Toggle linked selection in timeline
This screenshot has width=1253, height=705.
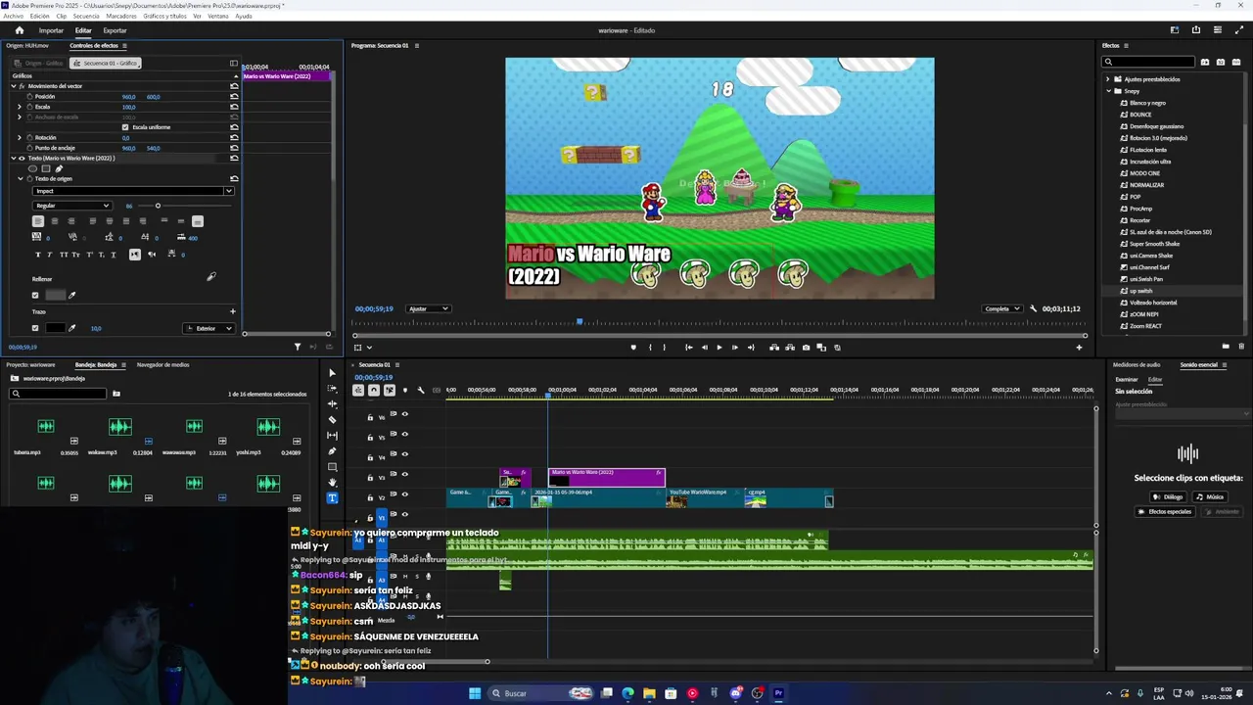point(390,390)
